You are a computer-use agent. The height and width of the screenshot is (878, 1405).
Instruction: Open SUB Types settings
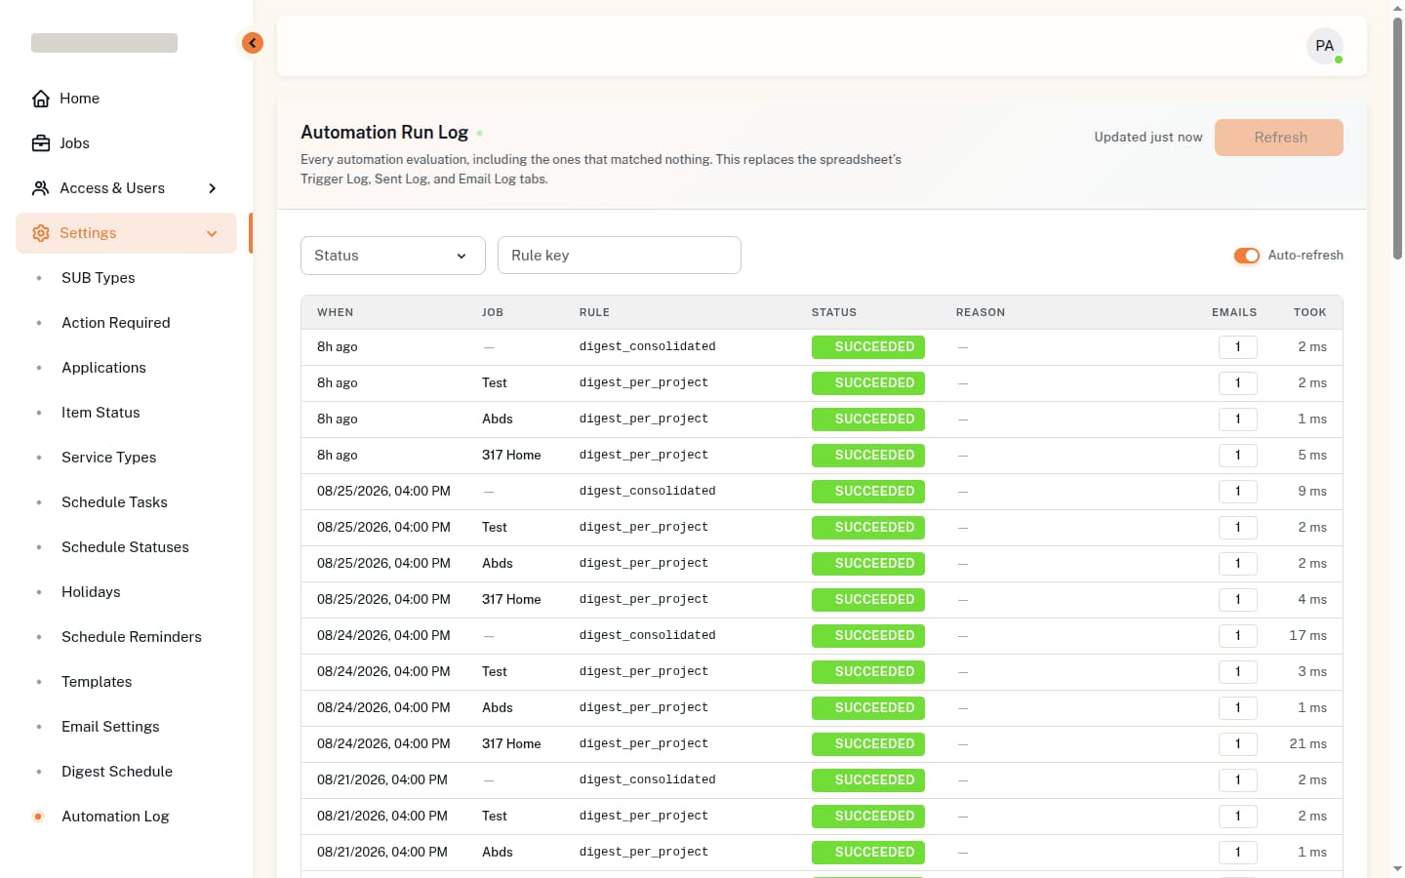pos(98,278)
